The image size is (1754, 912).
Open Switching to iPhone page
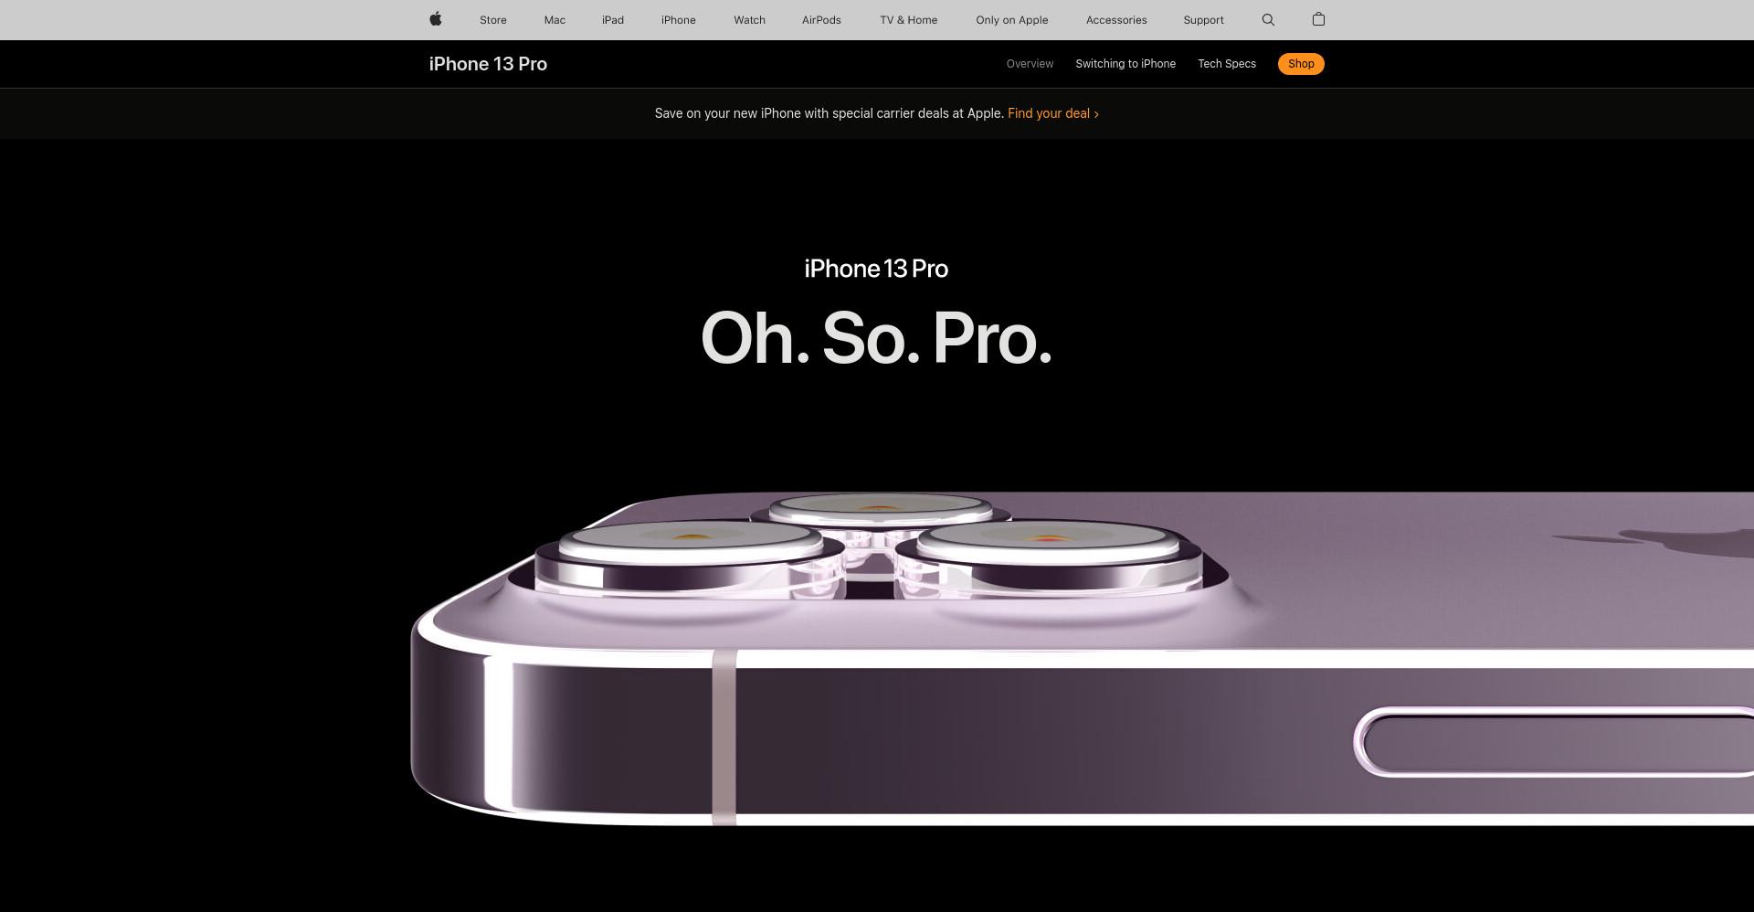point(1125,64)
